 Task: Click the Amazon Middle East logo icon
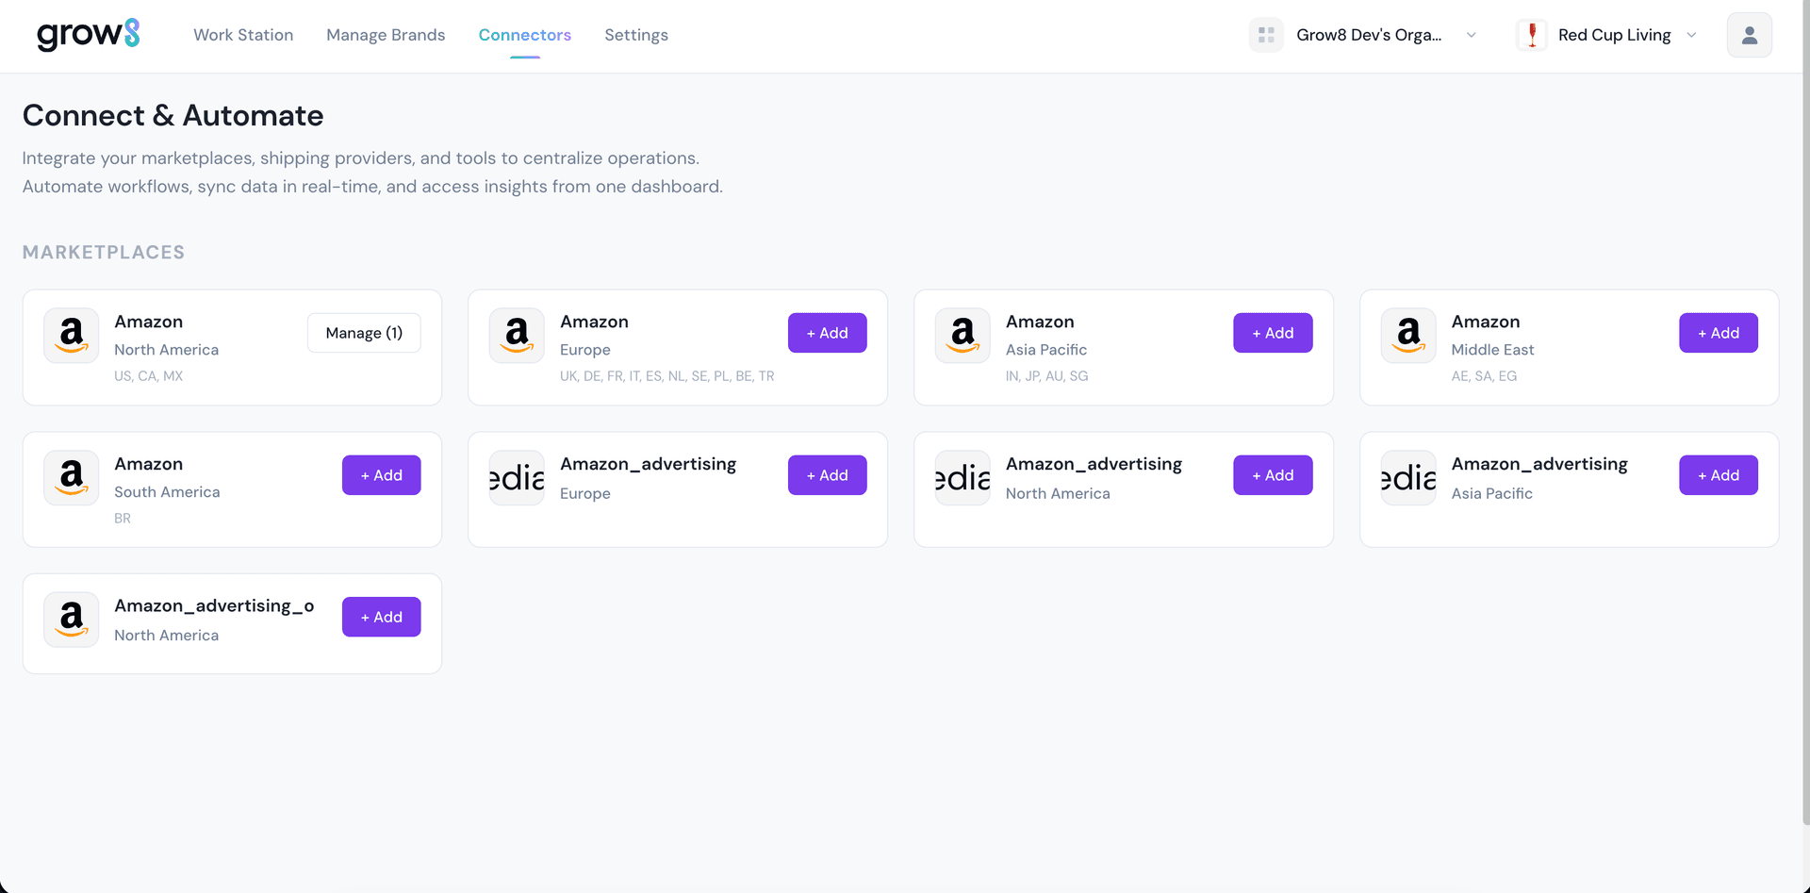click(x=1408, y=335)
